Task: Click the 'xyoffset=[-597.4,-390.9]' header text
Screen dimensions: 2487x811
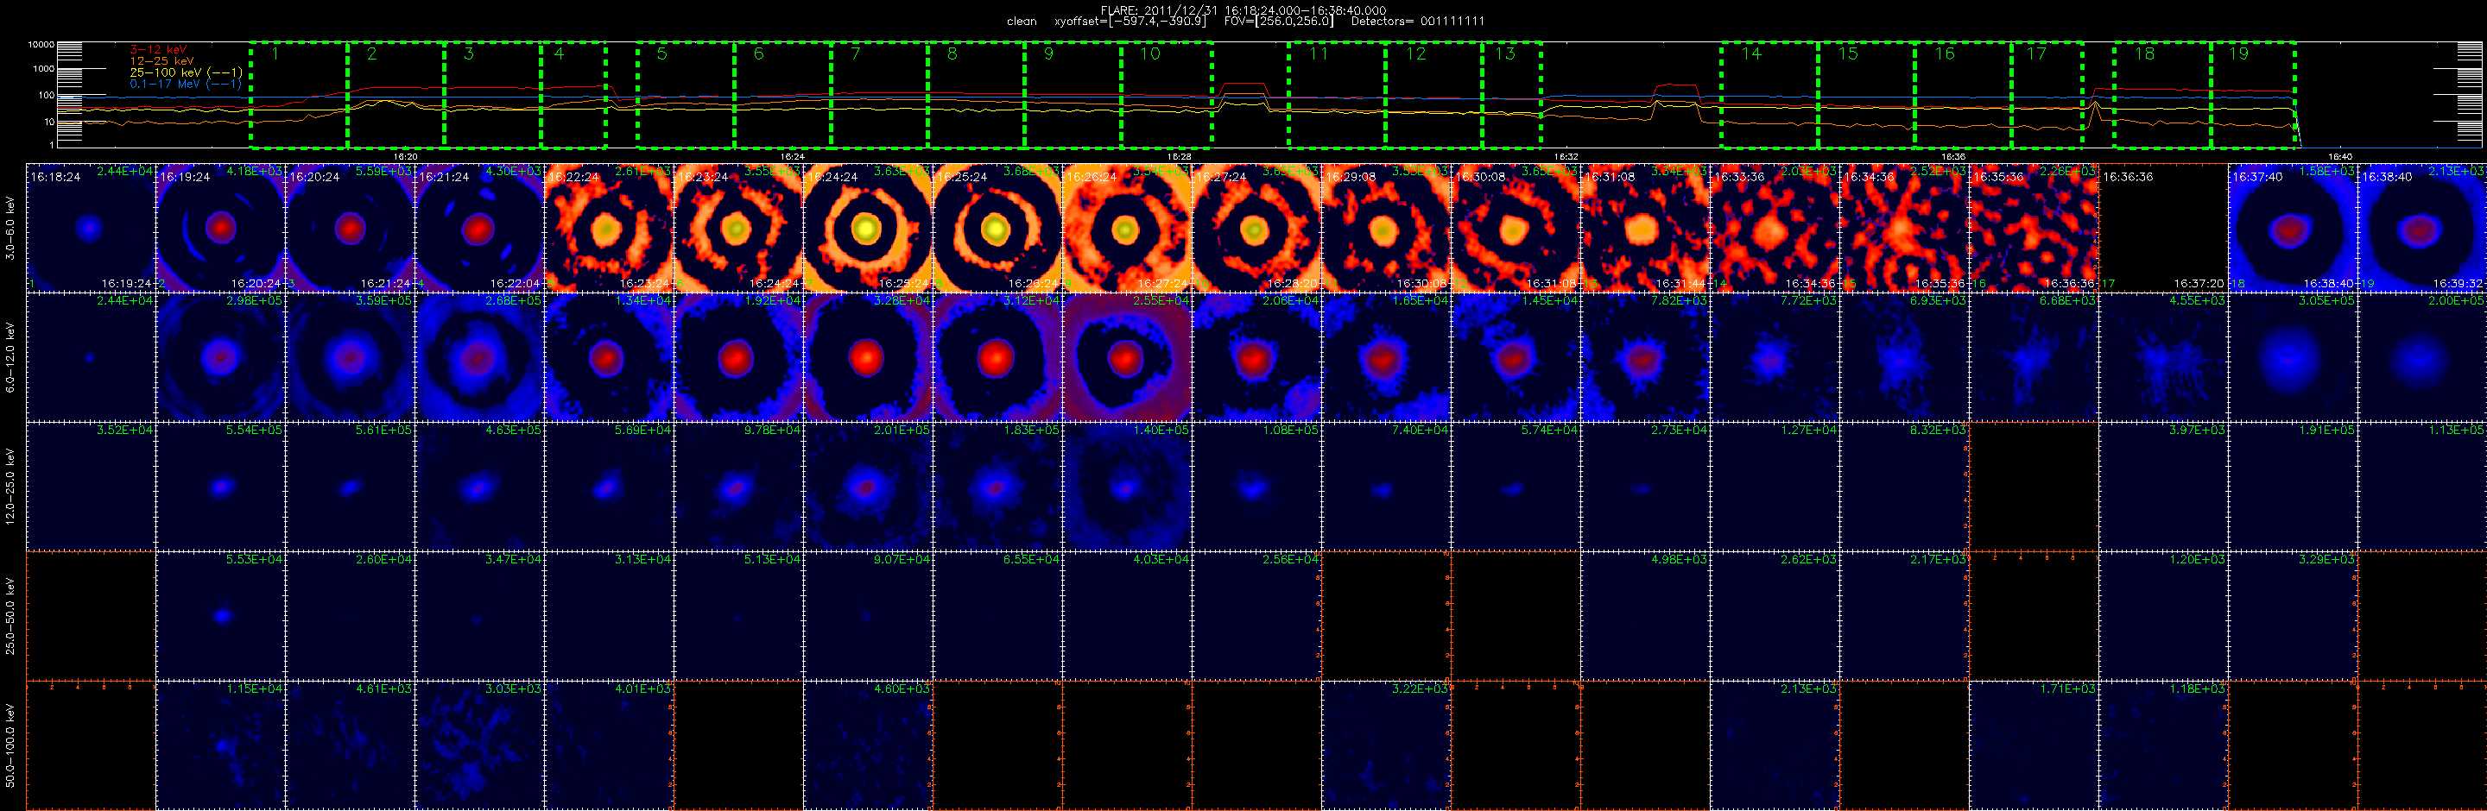Action: coord(1130,22)
